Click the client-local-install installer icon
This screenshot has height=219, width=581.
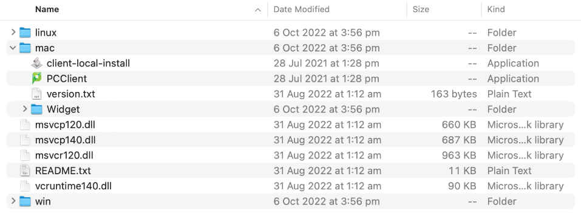coord(36,63)
